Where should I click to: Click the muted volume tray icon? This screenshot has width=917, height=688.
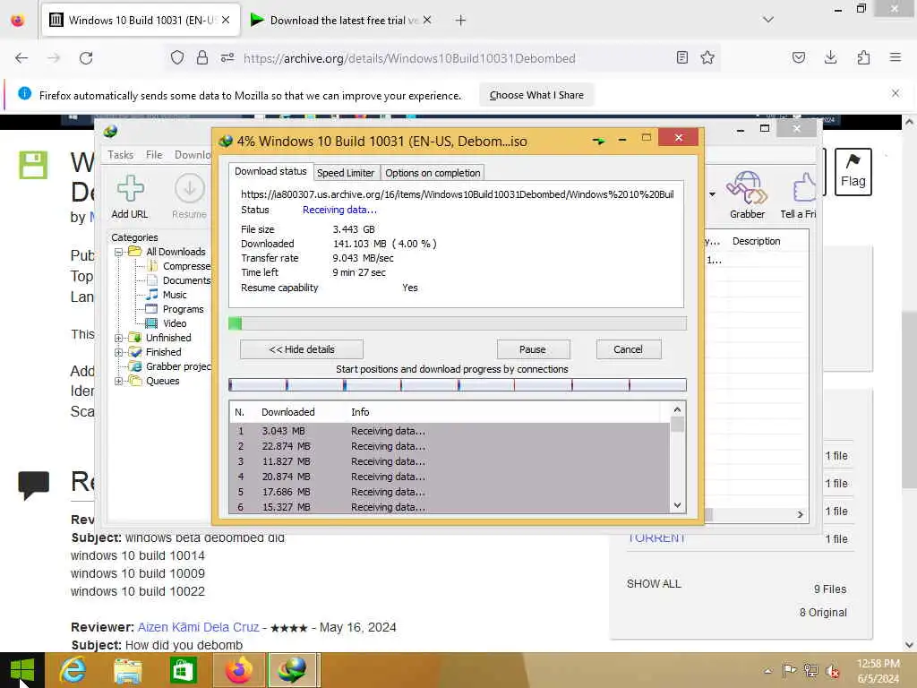pyautogui.click(x=832, y=670)
